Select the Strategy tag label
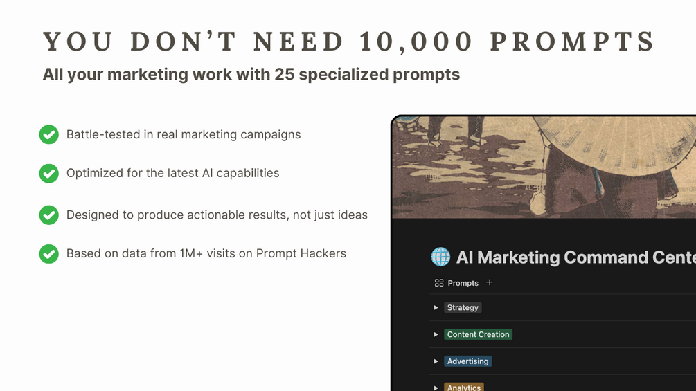This screenshot has height=391, width=696. (463, 307)
